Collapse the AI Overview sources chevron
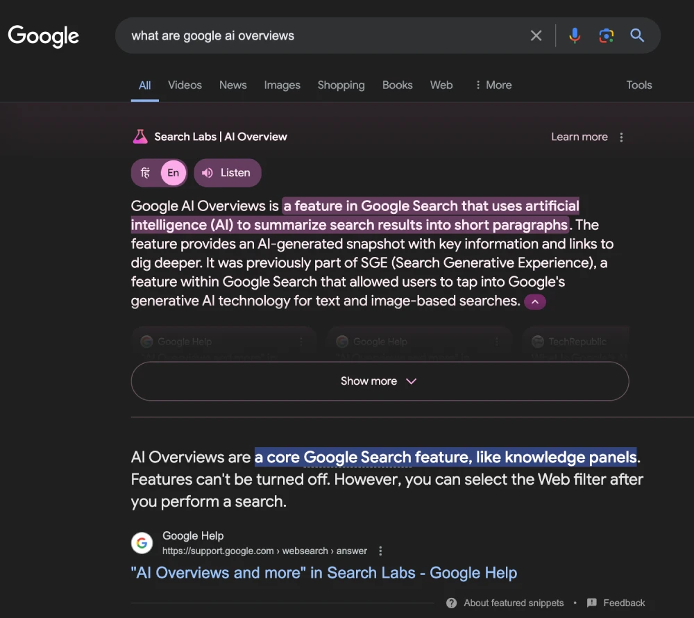This screenshot has height=618, width=694. click(535, 302)
